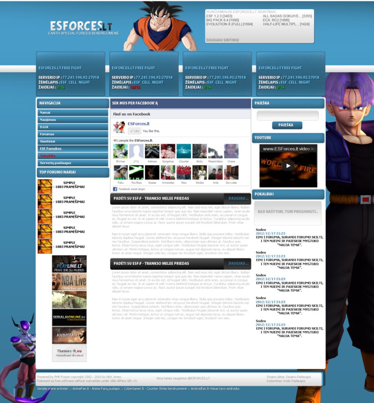The image size is (374, 403).
Task: Open Kirolos's Facebook avatar
Action: click(x=199, y=173)
